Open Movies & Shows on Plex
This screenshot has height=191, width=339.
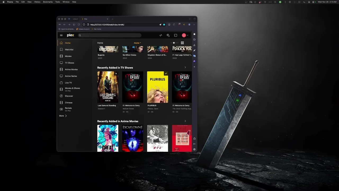click(75, 89)
